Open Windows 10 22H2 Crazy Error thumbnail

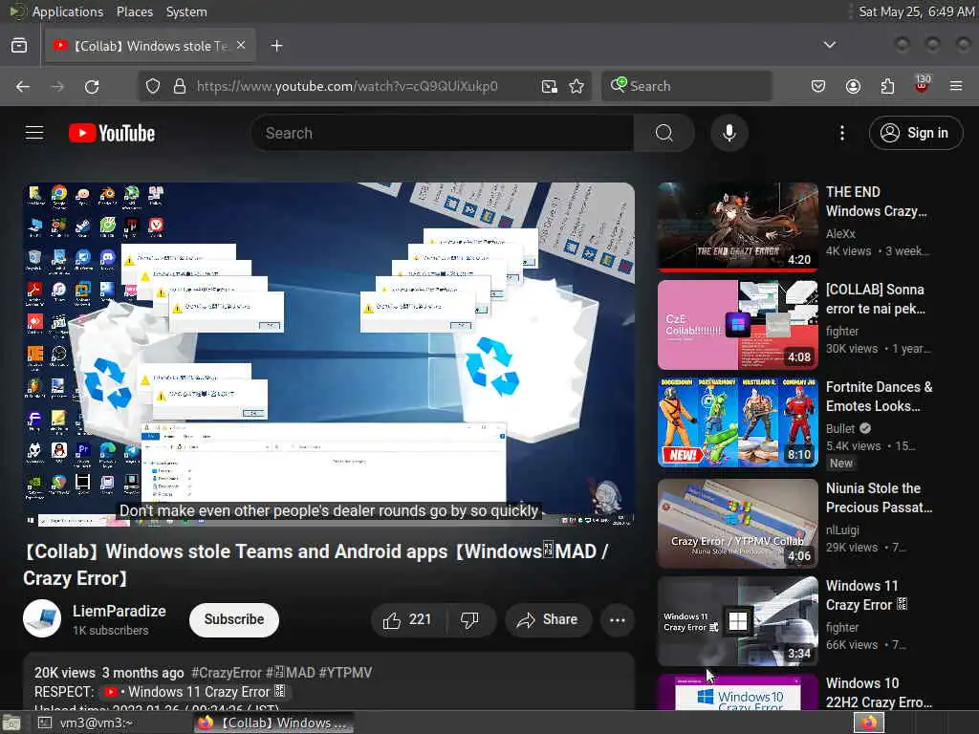(x=737, y=692)
